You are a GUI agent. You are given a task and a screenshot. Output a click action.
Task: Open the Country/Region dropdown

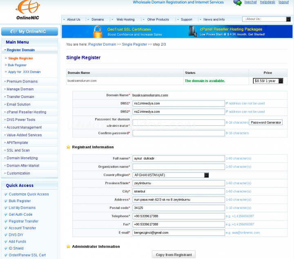pyautogui.click(x=206, y=175)
